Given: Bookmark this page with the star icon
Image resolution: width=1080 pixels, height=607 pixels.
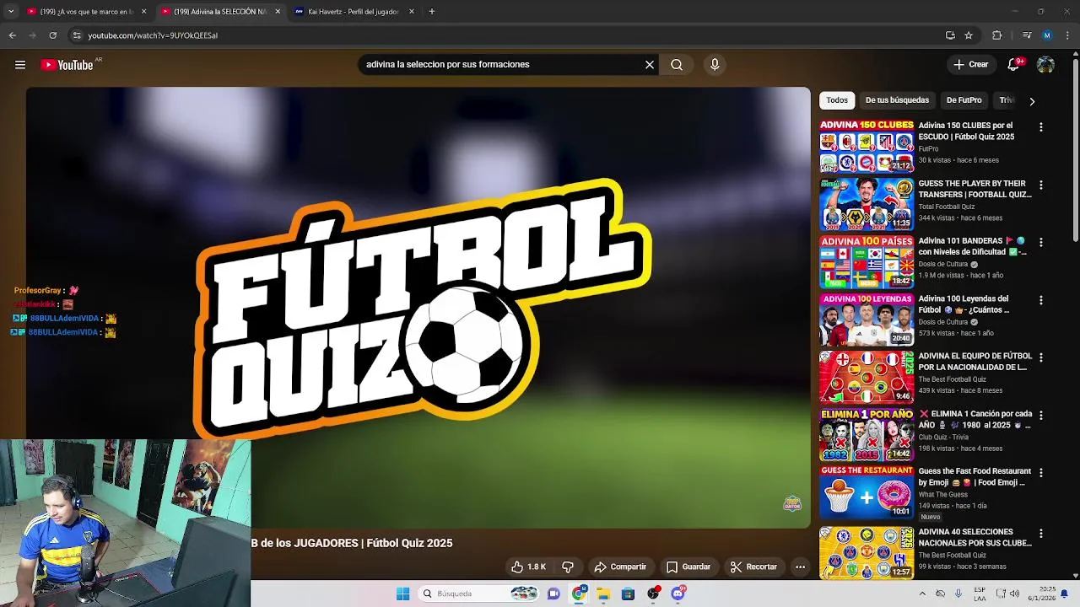Looking at the screenshot, I should (x=969, y=35).
